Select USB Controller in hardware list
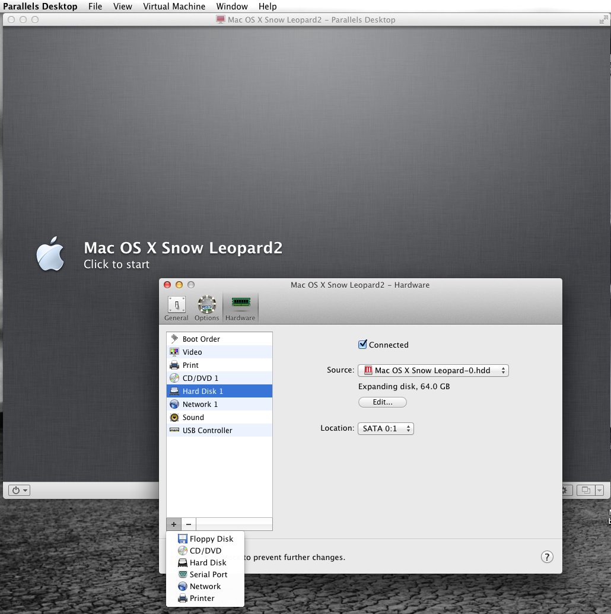 219,430
